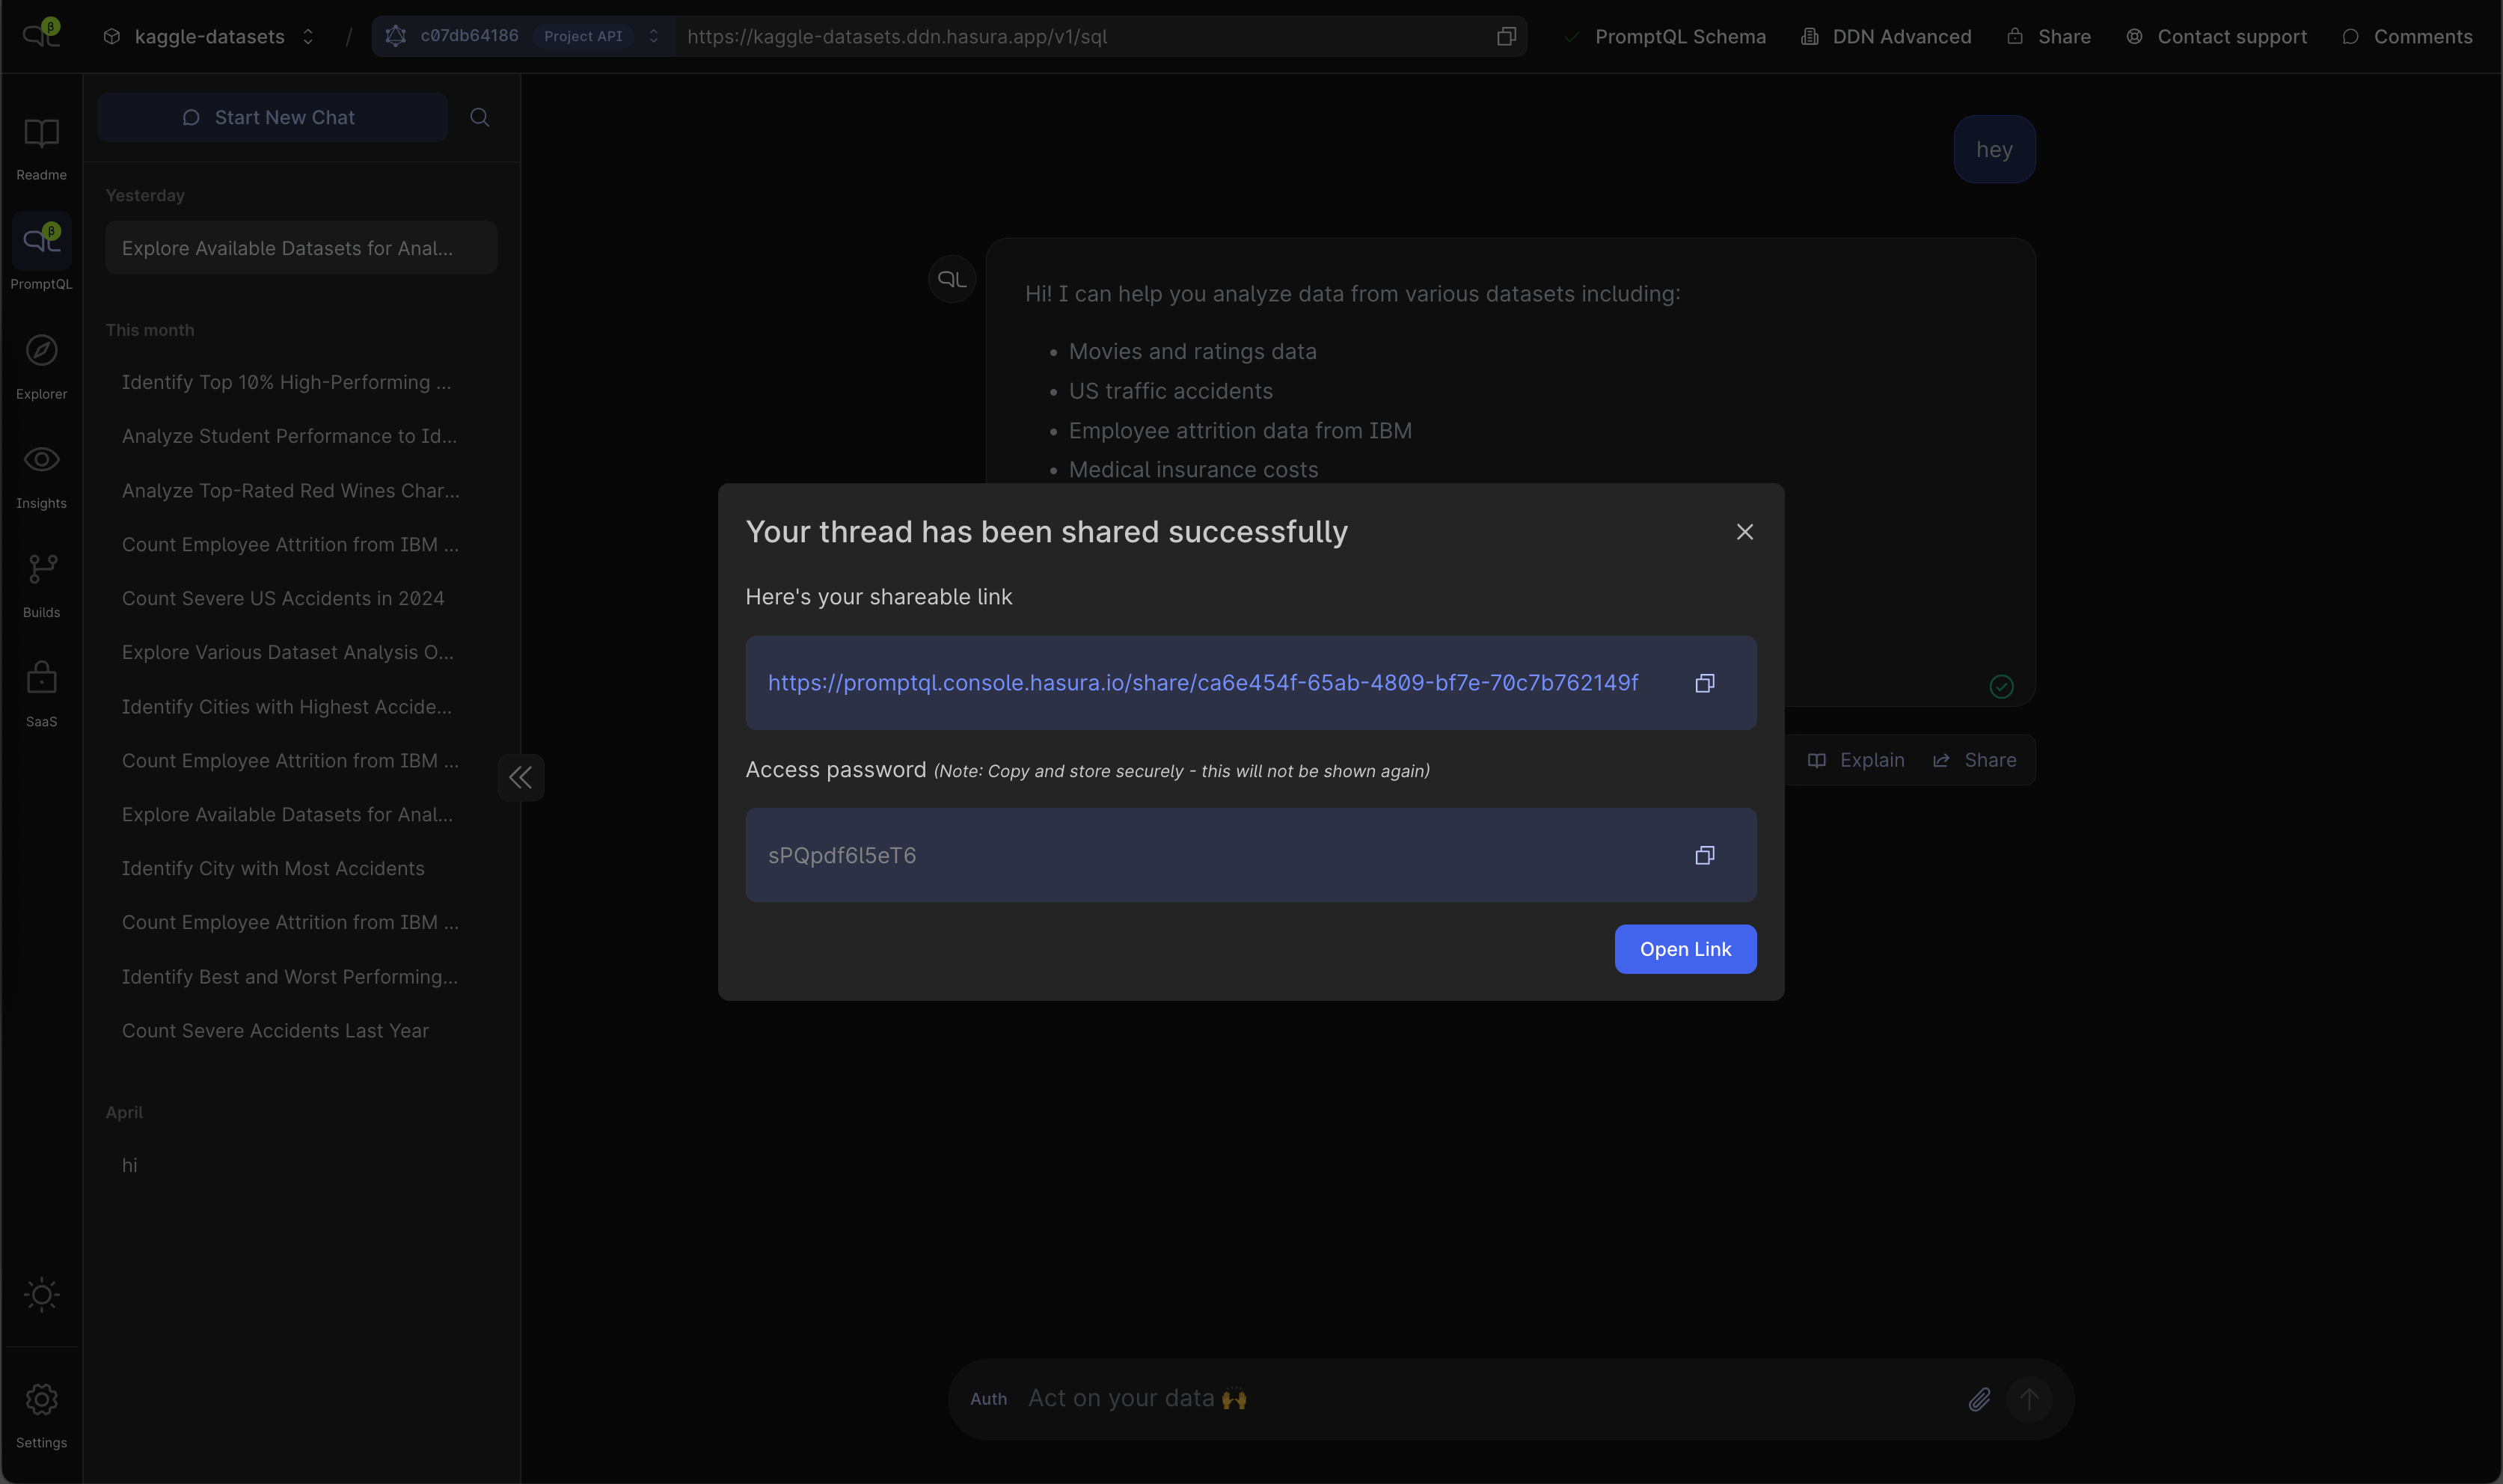Viewport: 2503px width, 1484px height.
Task: Click the Open Link button
Action: pos(1684,949)
